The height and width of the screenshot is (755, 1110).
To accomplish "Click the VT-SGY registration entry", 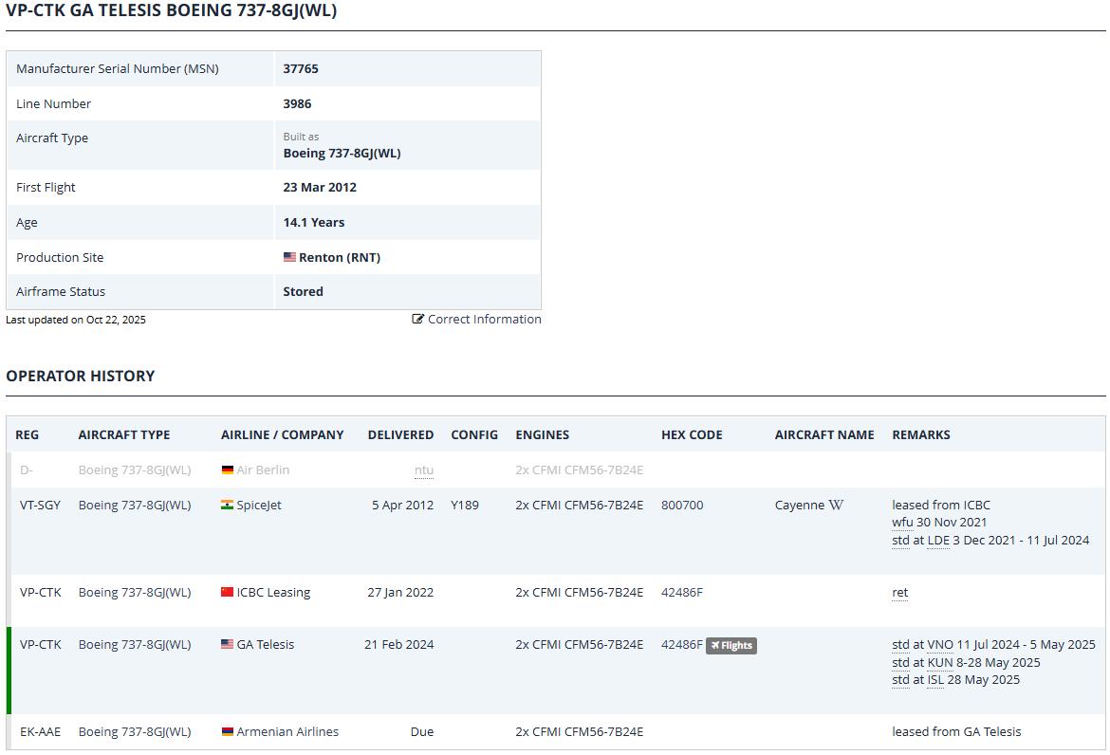I will coord(40,506).
